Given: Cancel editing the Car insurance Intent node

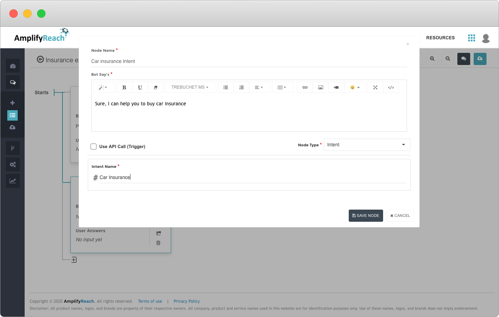Looking at the screenshot, I should [x=400, y=216].
